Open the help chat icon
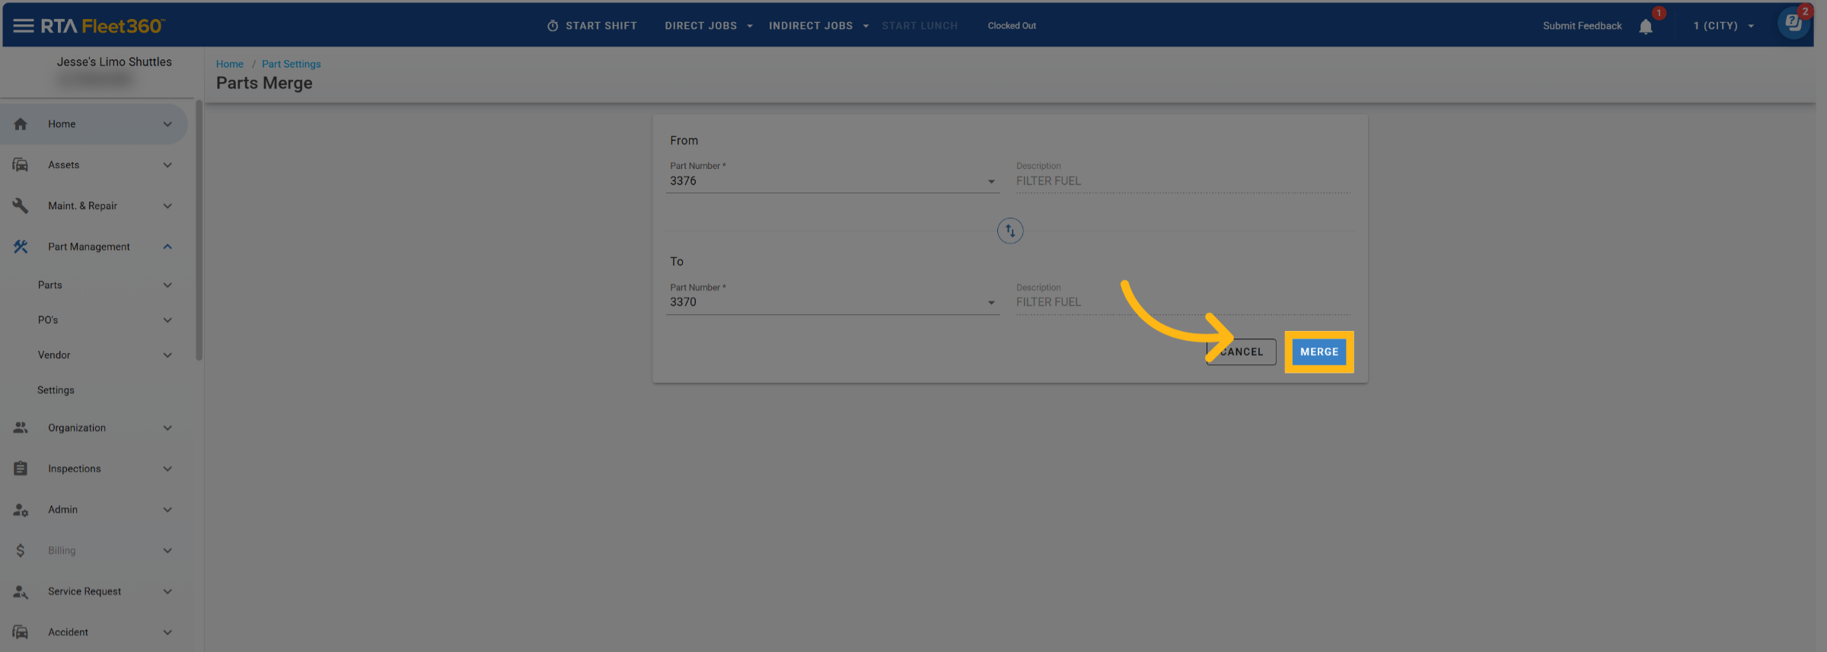The height and width of the screenshot is (652, 1827). [1793, 23]
